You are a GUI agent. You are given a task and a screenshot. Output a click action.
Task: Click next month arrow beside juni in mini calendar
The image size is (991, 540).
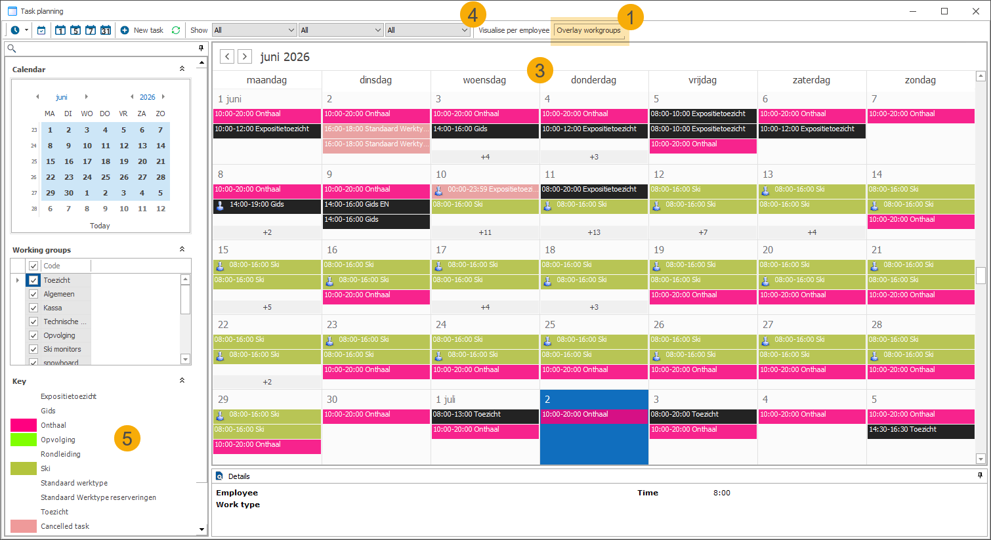pyautogui.click(x=86, y=97)
